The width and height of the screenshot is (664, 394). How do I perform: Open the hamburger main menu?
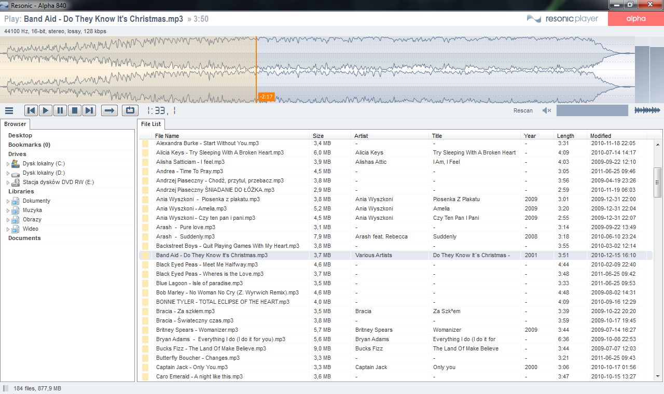tap(9, 110)
